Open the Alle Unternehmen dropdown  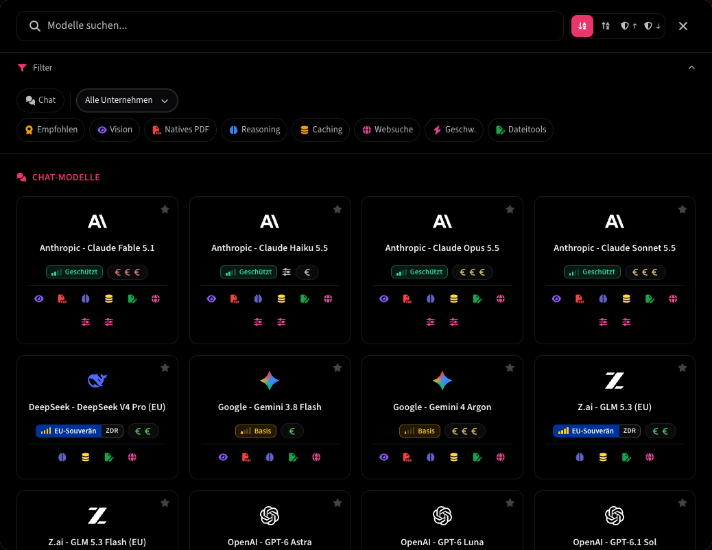(127, 100)
